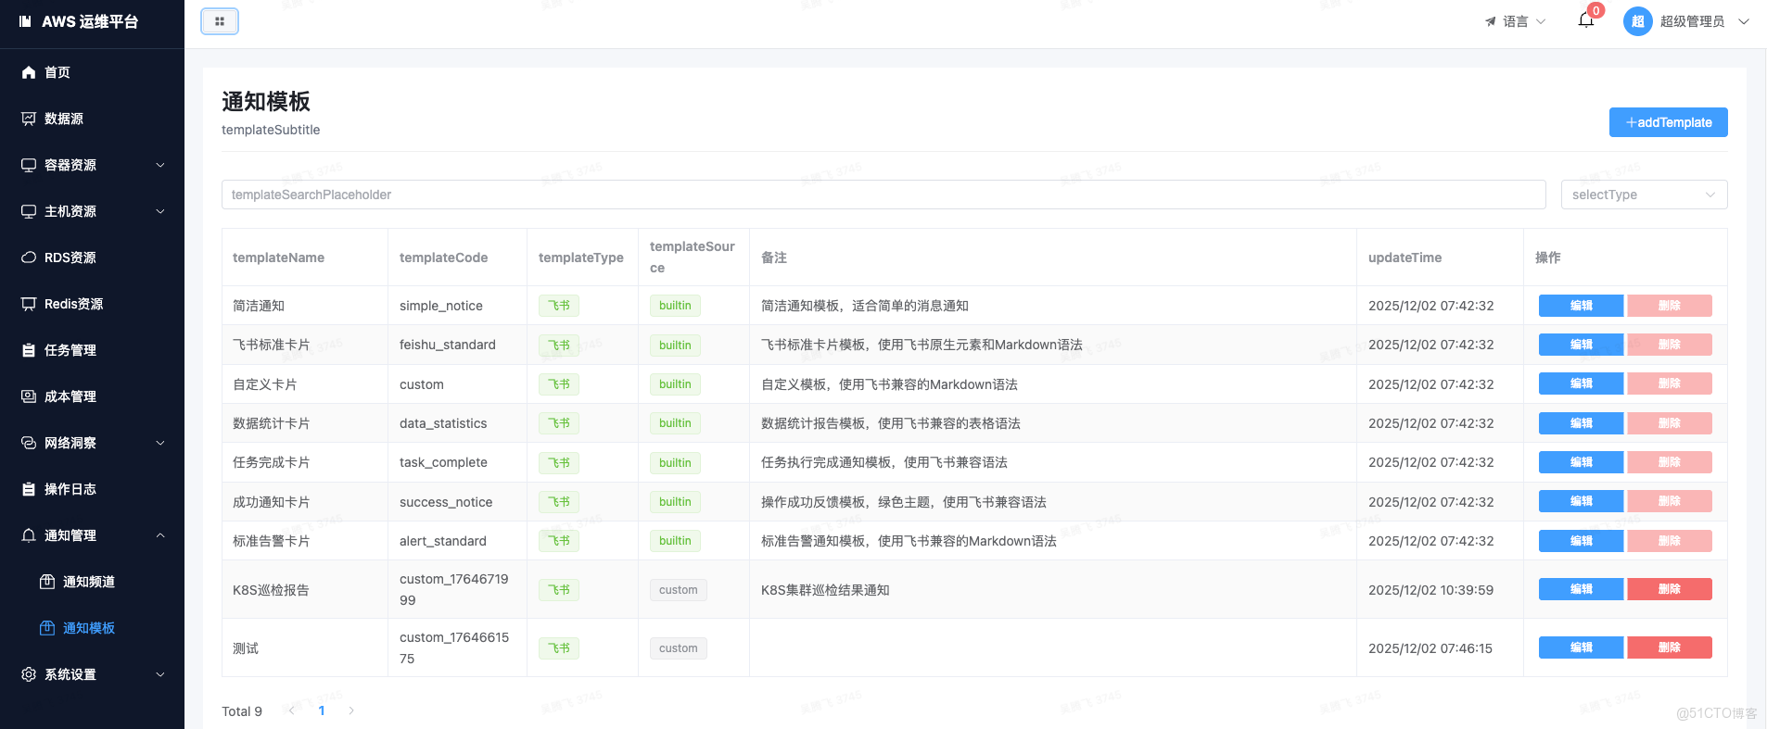Click the addTemplate button

click(x=1668, y=122)
